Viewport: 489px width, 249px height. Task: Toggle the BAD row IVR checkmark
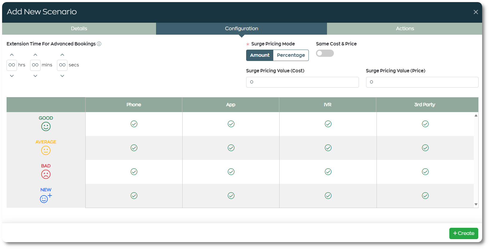click(x=328, y=172)
